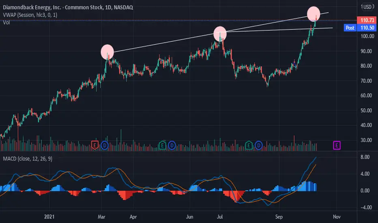Viewport: 378px width, 223px height.
Task: Click the dividend D marker in August
Action: [258, 146]
